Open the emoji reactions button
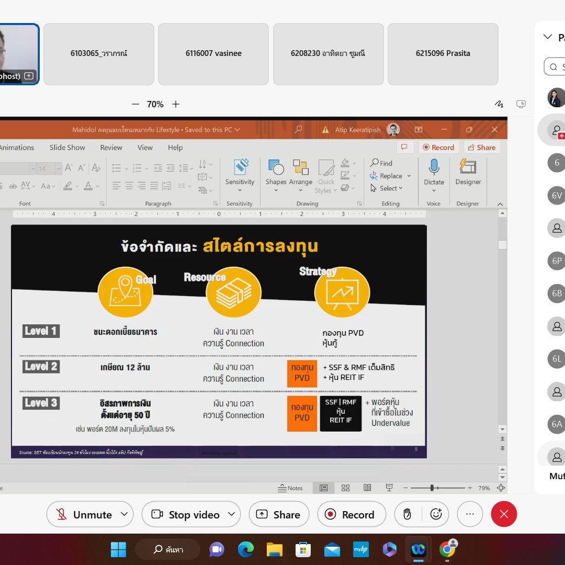The width and height of the screenshot is (565, 565). pos(436,515)
